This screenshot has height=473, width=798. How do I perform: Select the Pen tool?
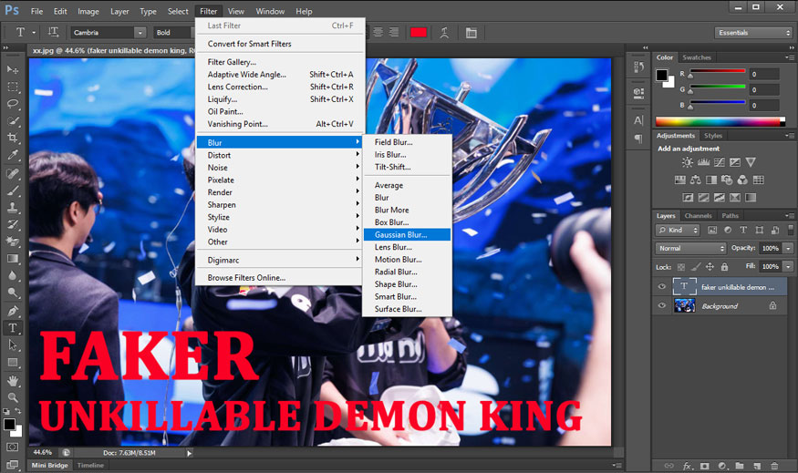pos(13,311)
